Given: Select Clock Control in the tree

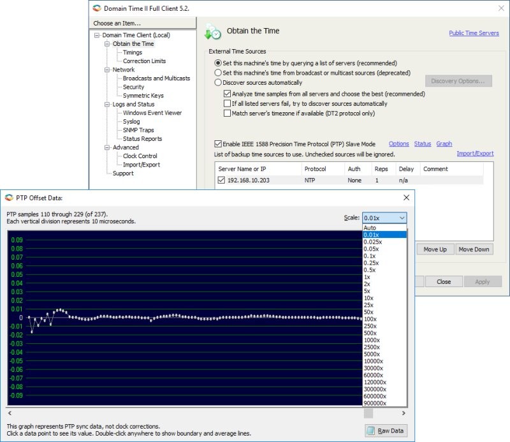Looking at the screenshot, I should pos(140,156).
